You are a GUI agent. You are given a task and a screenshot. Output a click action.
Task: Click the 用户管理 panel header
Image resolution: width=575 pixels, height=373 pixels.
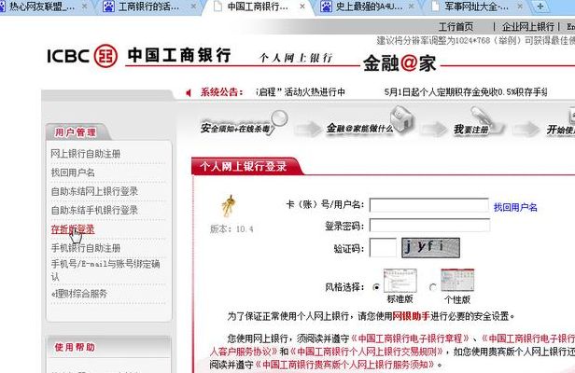[76, 132]
